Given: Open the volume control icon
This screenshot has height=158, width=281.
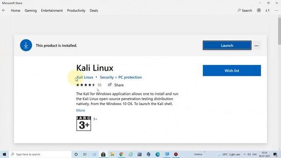Looking at the screenshot, I should click(x=249, y=154).
